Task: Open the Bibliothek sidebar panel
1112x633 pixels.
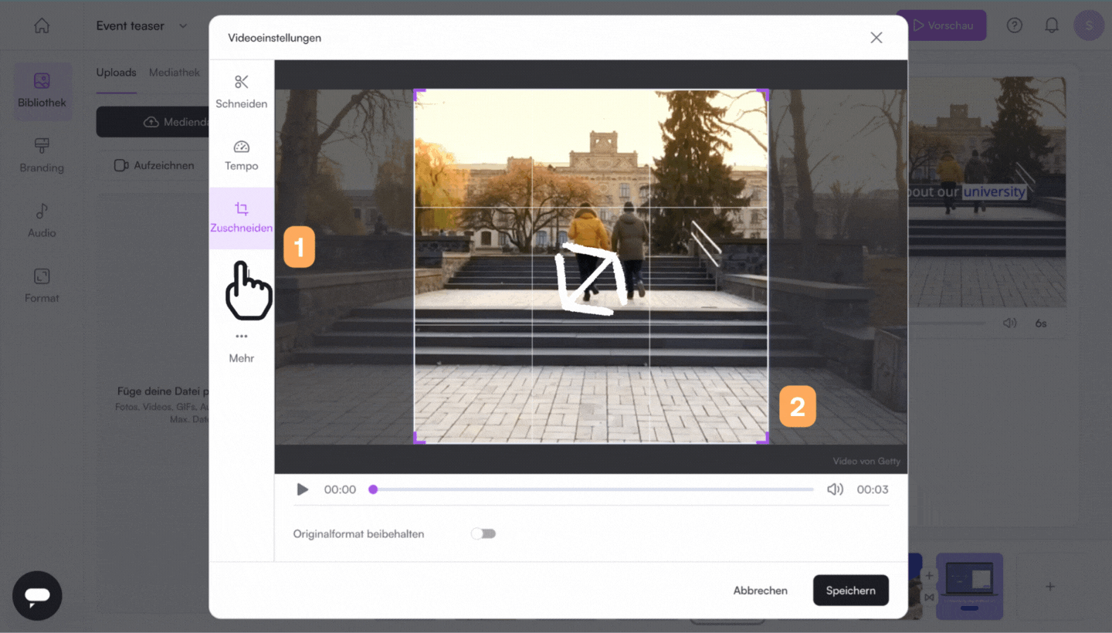Action: [x=42, y=91]
